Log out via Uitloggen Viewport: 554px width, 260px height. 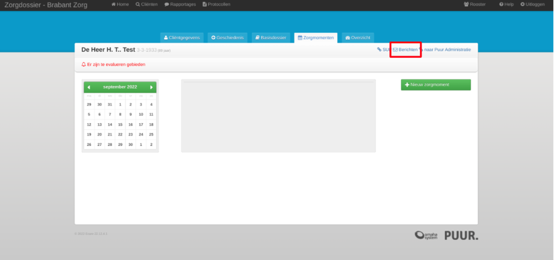pyautogui.click(x=533, y=5)
